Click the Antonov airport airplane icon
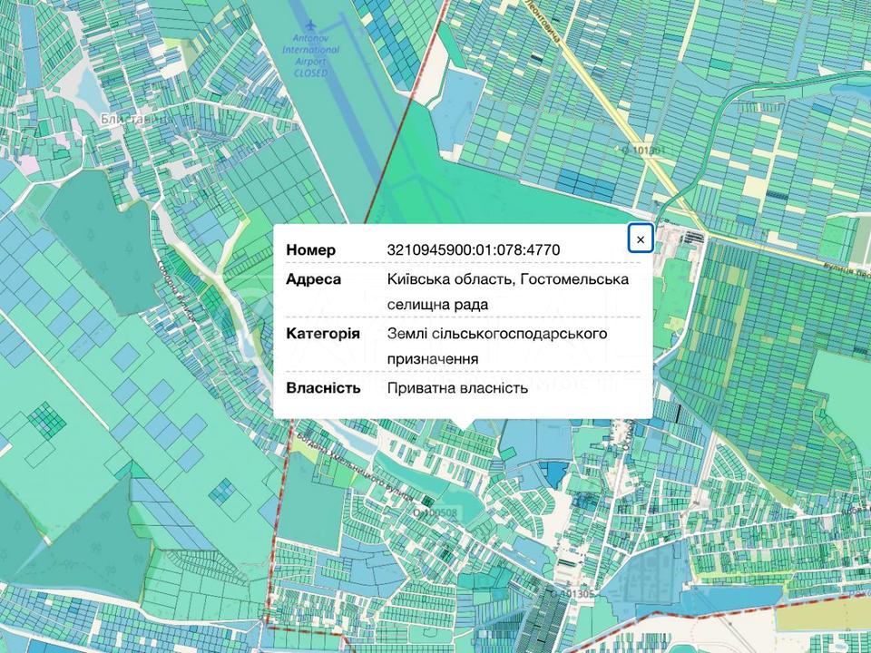 [312, 23]
